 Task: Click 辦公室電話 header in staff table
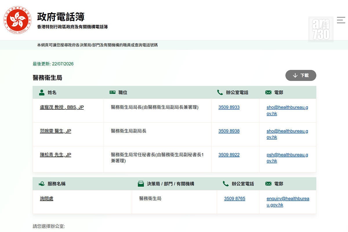click(x=237, y=93)
